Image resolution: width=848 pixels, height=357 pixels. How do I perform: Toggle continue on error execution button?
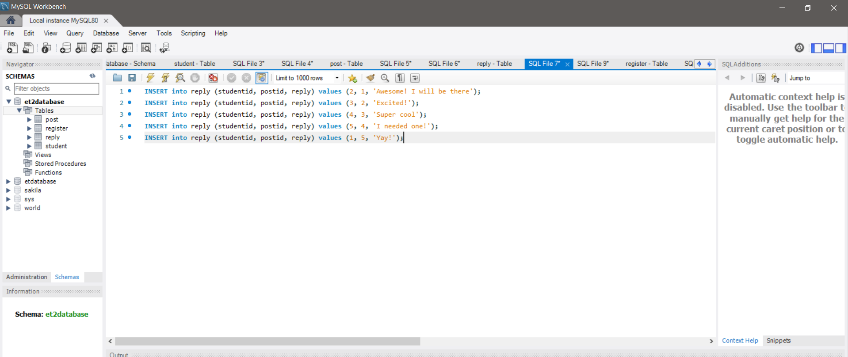(x=213, y=78)
